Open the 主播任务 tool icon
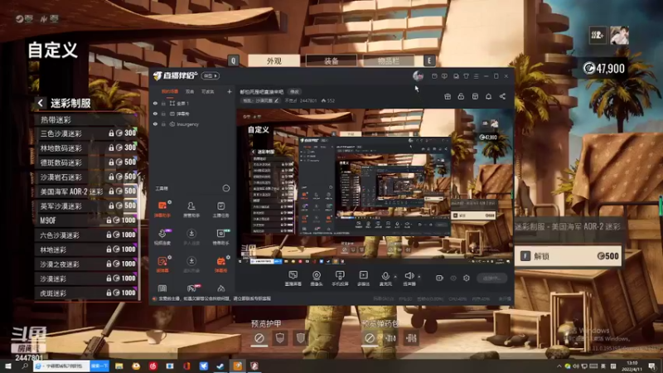The width and height of the screenshot is (663, 373). point(220,209)
